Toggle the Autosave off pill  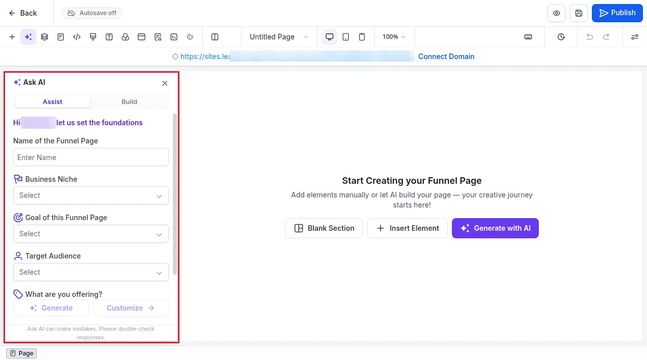[x=92, y=13]
